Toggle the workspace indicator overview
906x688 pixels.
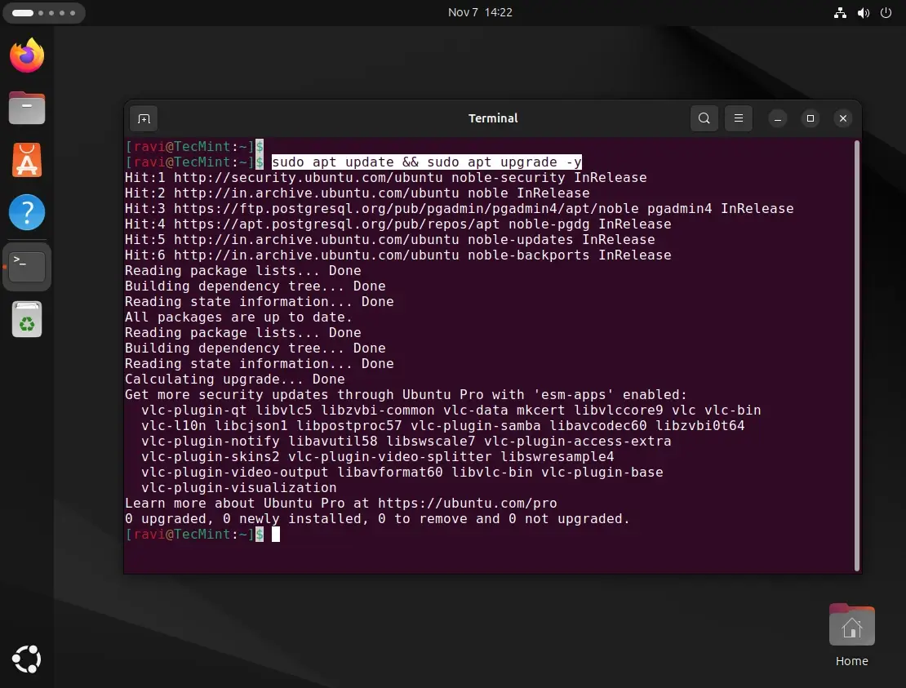point(44,13)
